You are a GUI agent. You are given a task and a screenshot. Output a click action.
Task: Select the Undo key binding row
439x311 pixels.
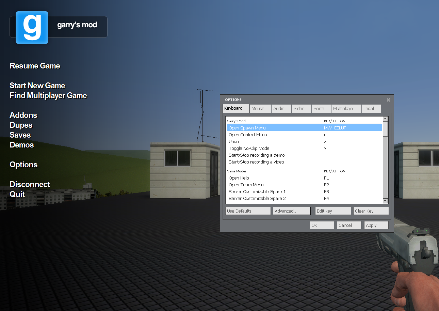304,141
